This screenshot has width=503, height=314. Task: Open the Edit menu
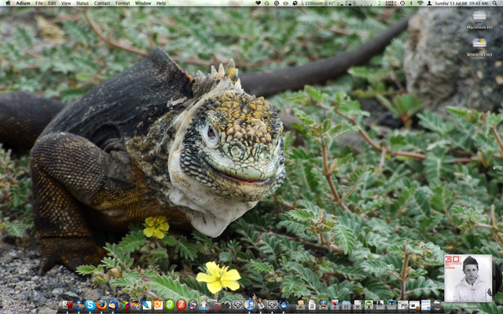click(52, 3)
